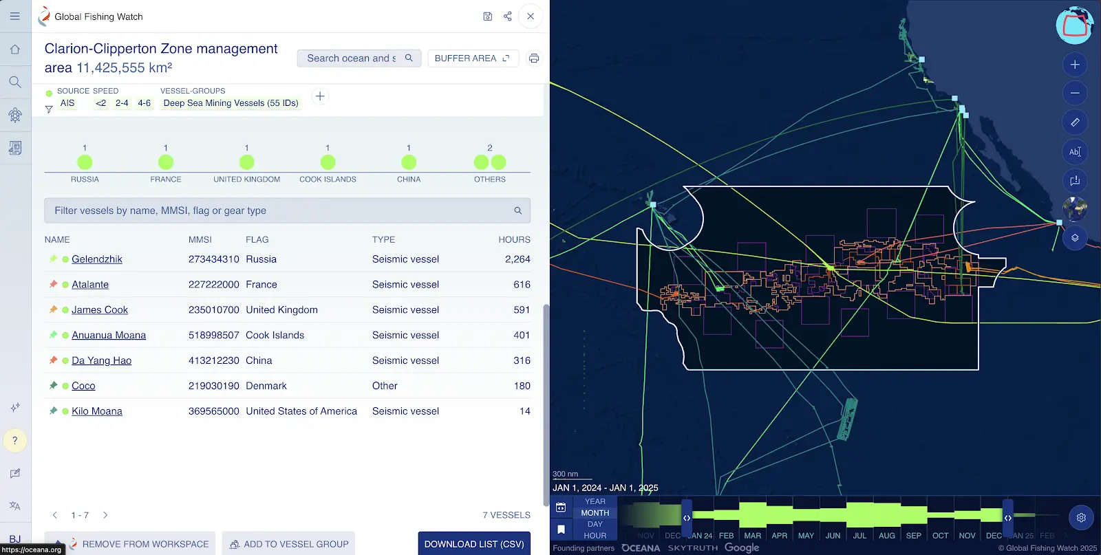Open the James Cook vessel link
1101x555 pixels.
[100, 310]
